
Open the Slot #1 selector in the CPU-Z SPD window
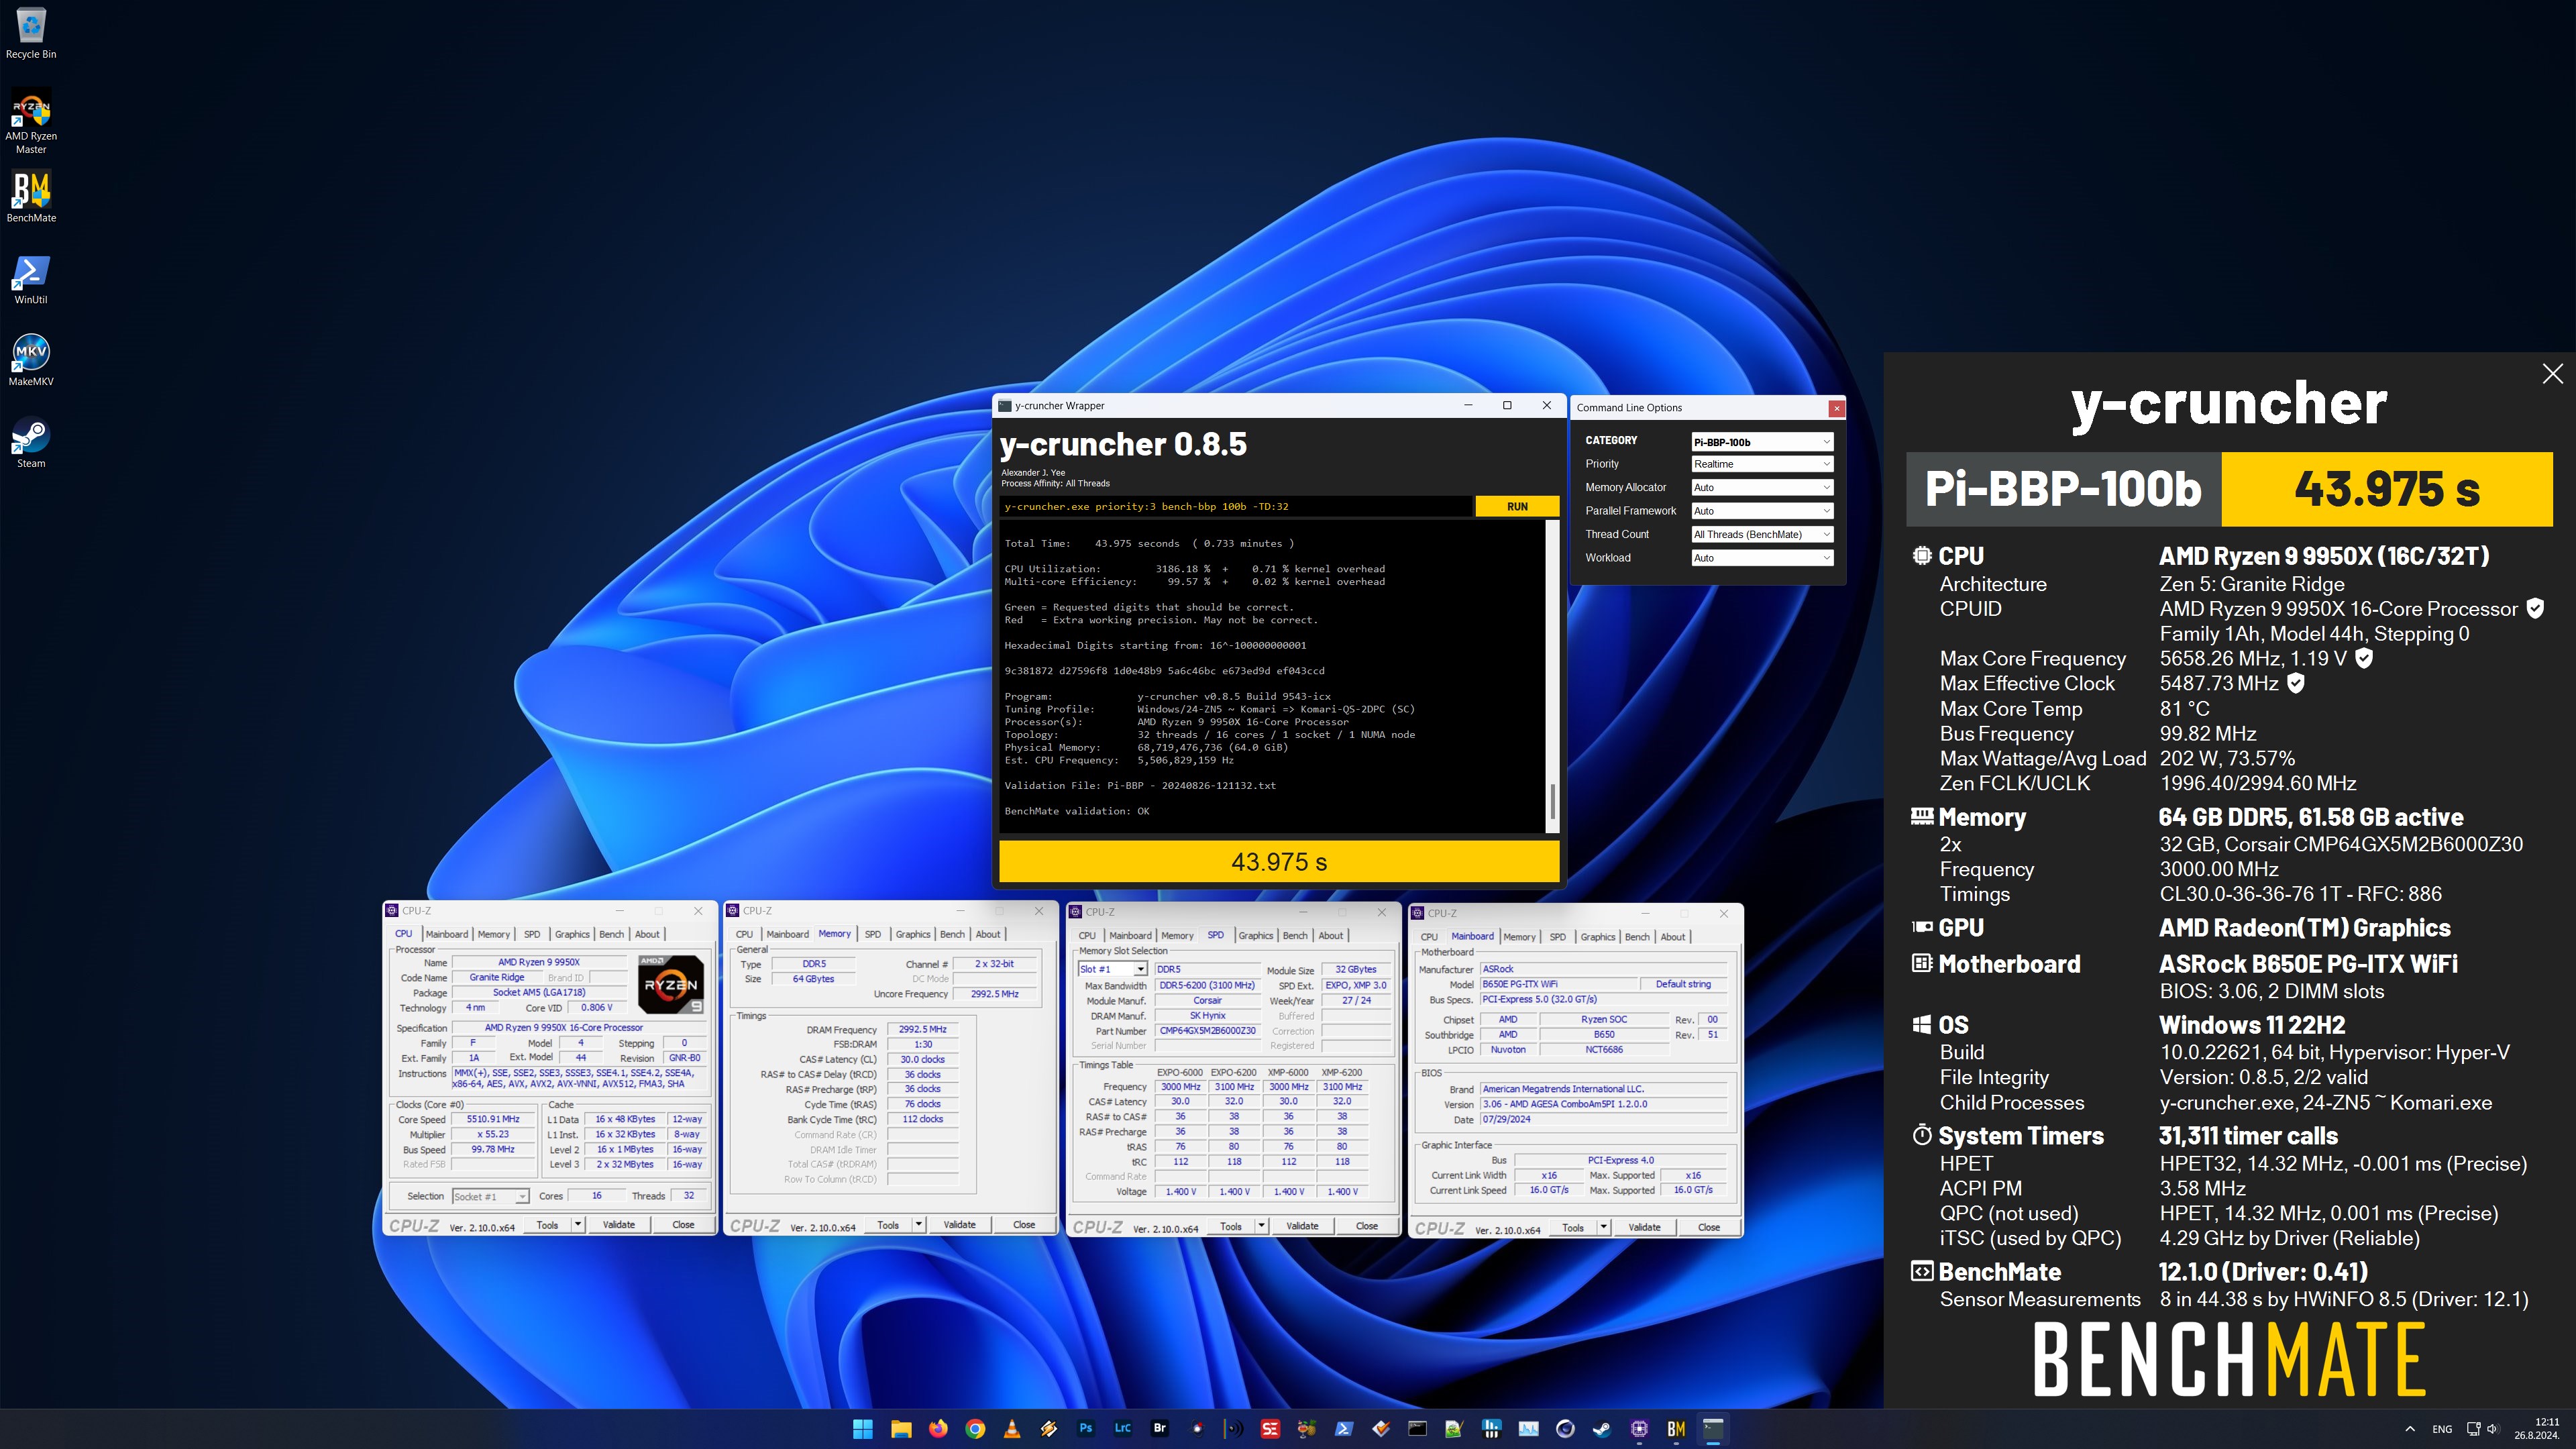(x=1112, y=970)
